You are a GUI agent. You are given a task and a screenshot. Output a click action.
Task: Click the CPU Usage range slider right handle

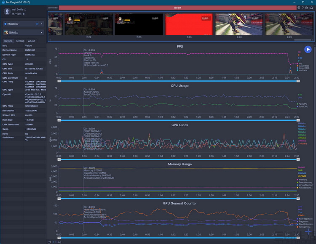pyautogui.click(x=298, y=120)
